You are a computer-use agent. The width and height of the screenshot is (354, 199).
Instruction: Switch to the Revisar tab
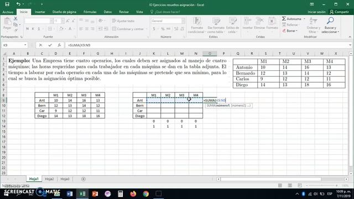point(124,12)
